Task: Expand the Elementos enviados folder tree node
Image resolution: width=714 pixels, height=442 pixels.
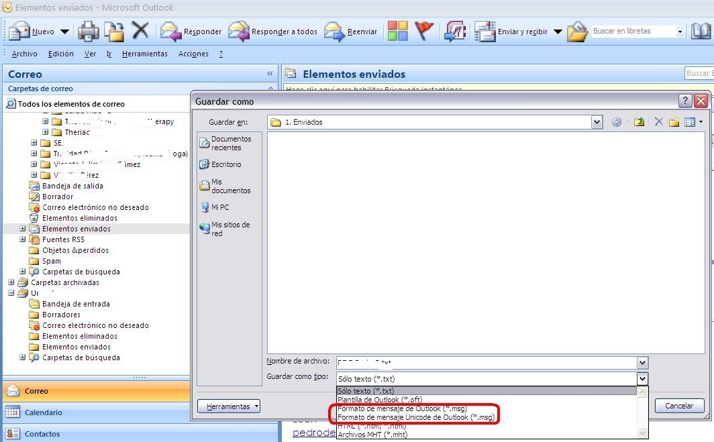Action: point(23,229)
